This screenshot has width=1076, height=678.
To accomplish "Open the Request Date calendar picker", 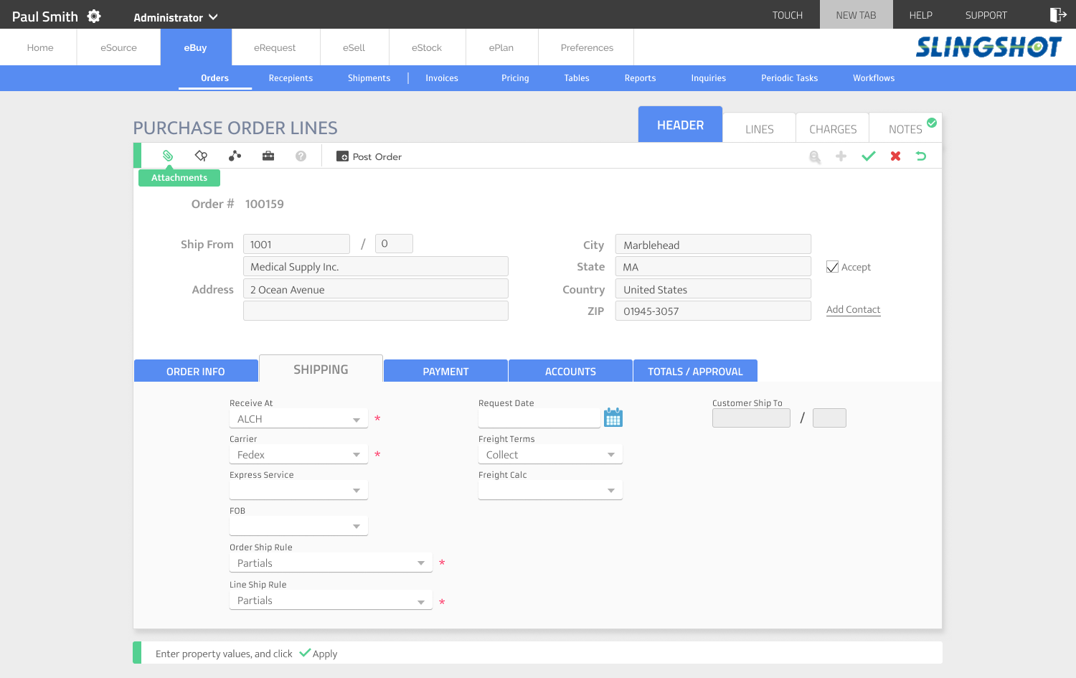I will [613, 418].
